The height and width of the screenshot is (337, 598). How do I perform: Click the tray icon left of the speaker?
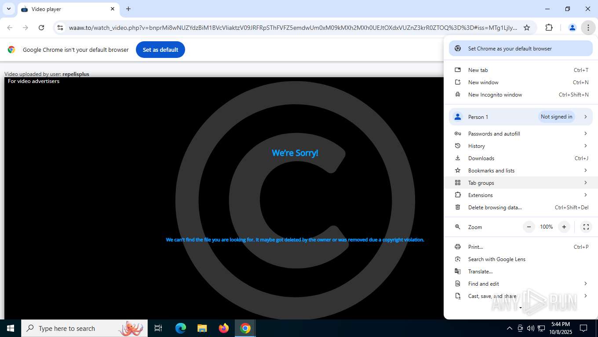(x=520, y=328)
